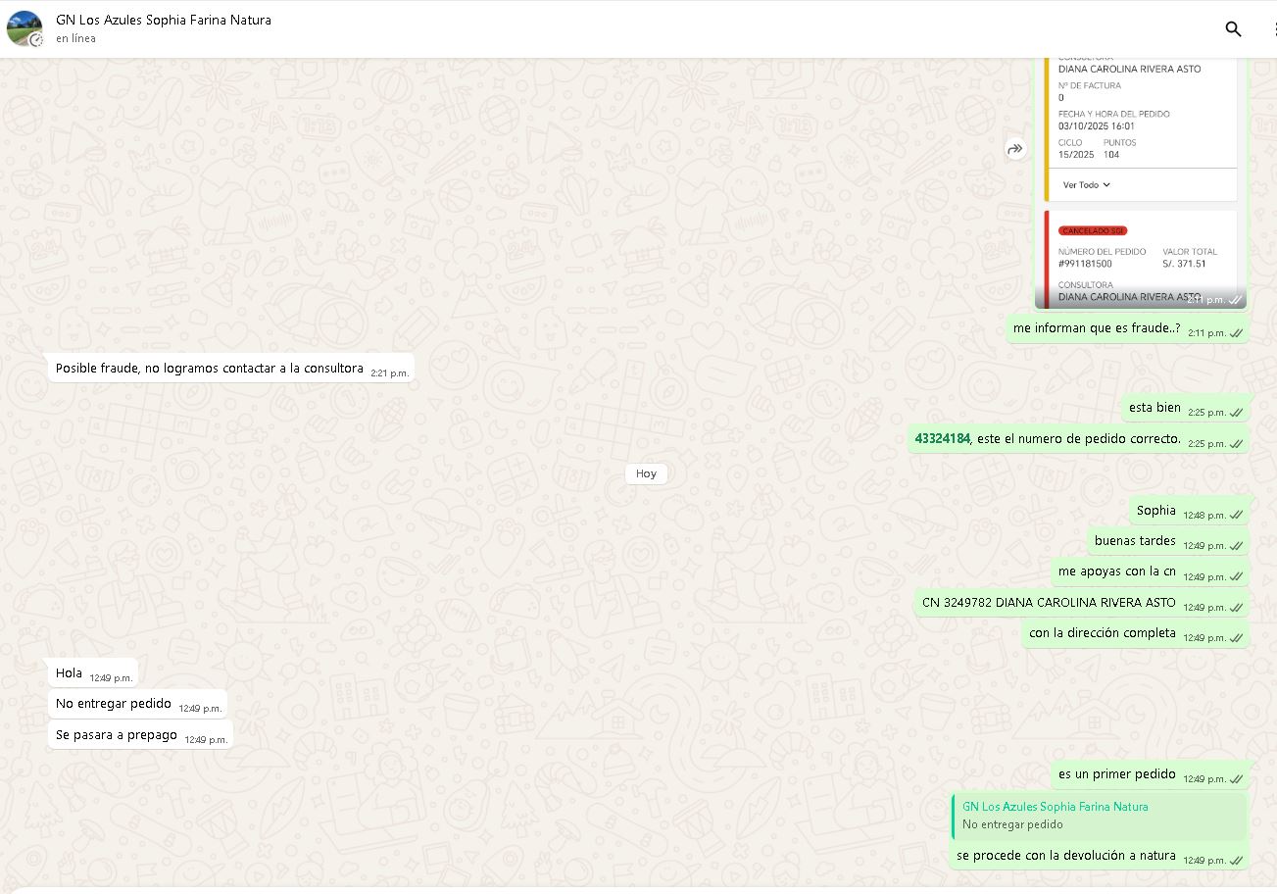Select the 'Sophia' outgoing message
The image size is (1277, 894).
[x=1190, y=511]
